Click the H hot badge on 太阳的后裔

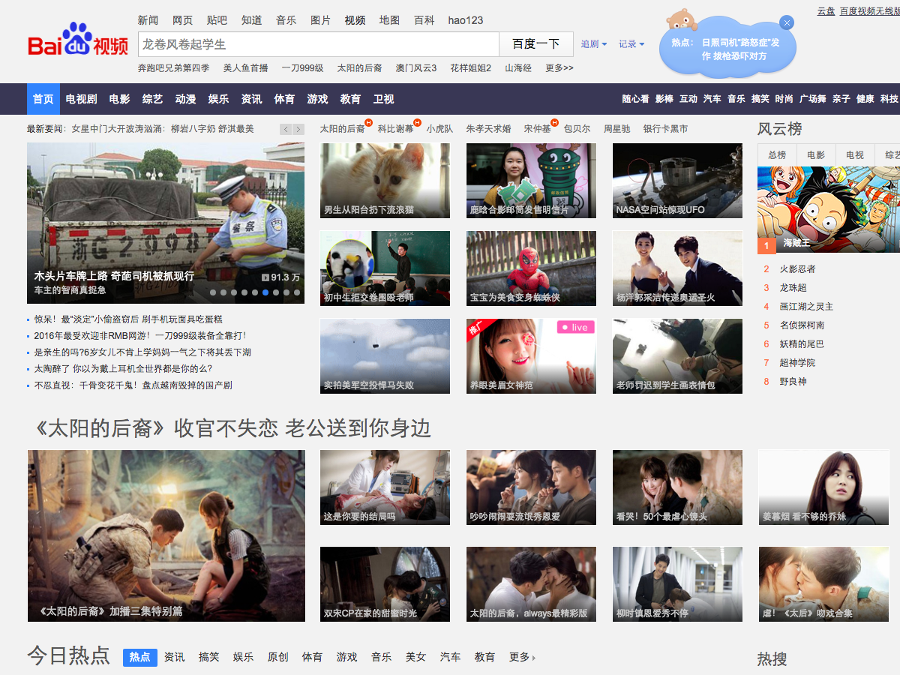click(x=369, y=123)
